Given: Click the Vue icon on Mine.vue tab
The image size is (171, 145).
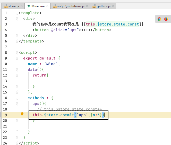Looking at the screenshot, I should pyautogui.click(x=29, y=6).
